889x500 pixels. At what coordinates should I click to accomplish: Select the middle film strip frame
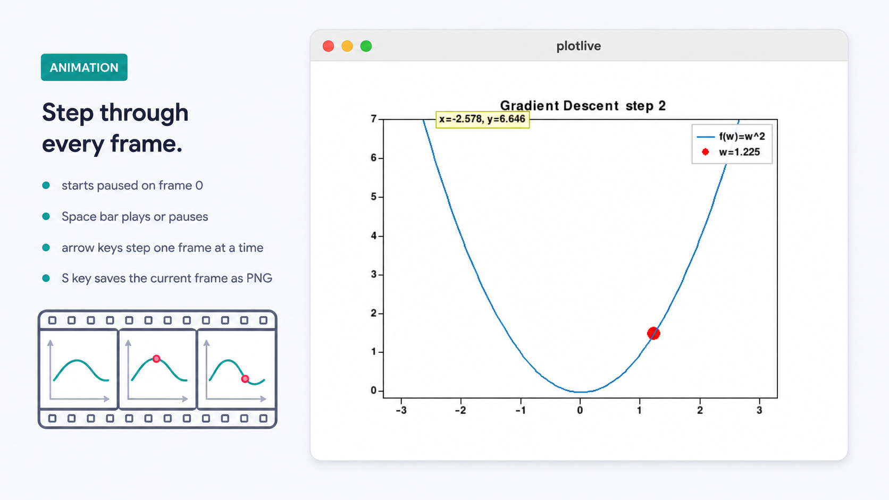pos(157,369)
